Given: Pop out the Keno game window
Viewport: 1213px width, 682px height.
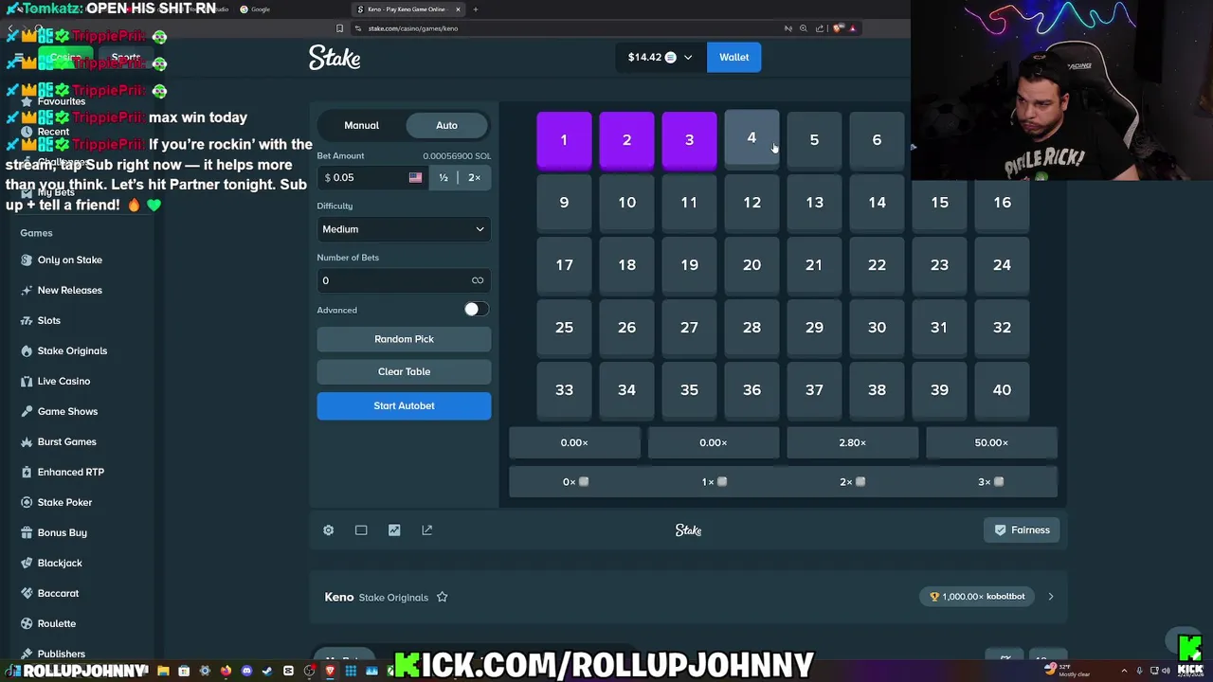Looking at the screenshot, I should click(x=427, y=530).
